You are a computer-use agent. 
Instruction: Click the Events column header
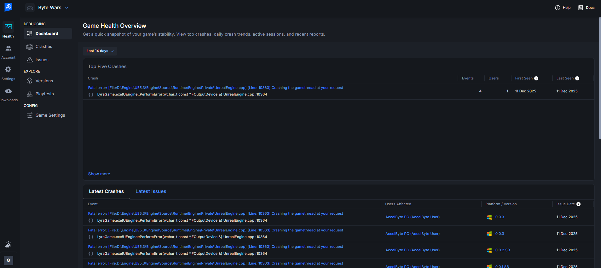468,79
